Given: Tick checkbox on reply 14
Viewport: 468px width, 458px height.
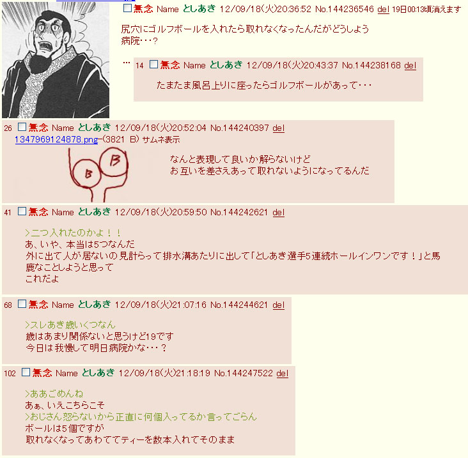Looking at the screenshot, I should click(x=153, y=64).
